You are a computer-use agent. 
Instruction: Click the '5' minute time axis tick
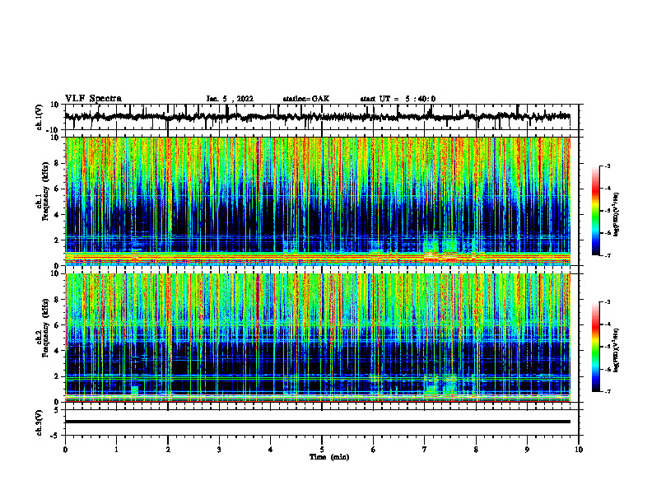pos(322,450)
